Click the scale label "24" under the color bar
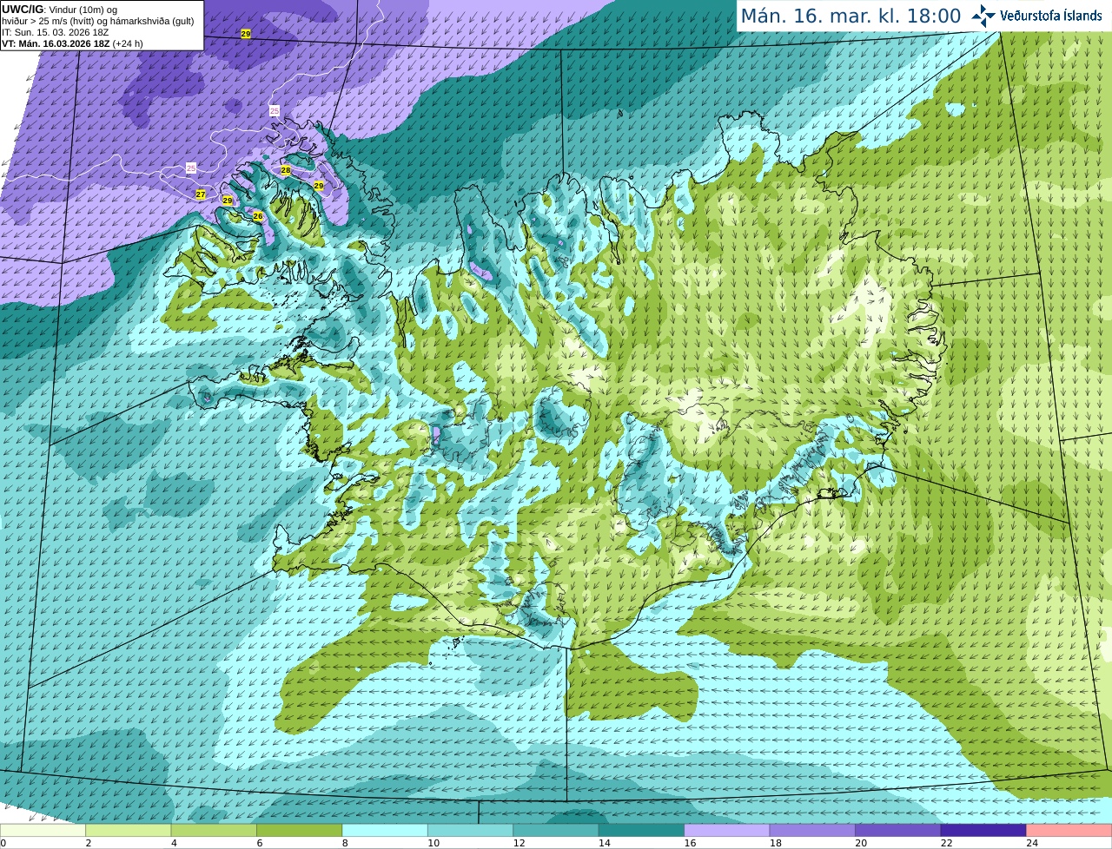Image resolution: width=1112 pixels, height=849 pixels. point(1032,843)
